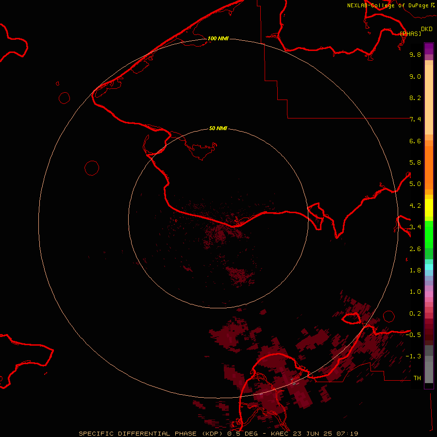Select the large peach band of the color bar

click(x=429, y=100)
